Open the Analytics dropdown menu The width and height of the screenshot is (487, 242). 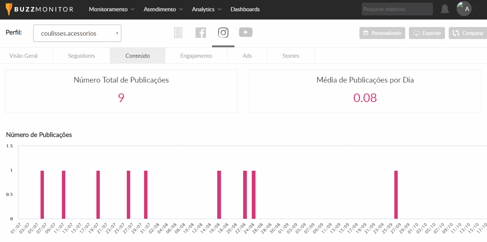point(207,9)
